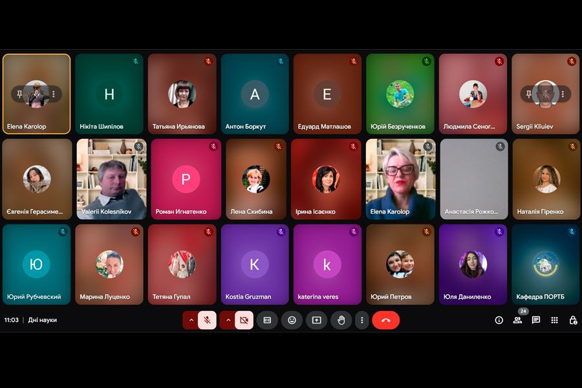Click Євгенія Герасиме... profile photo

(x=37, y=179)
